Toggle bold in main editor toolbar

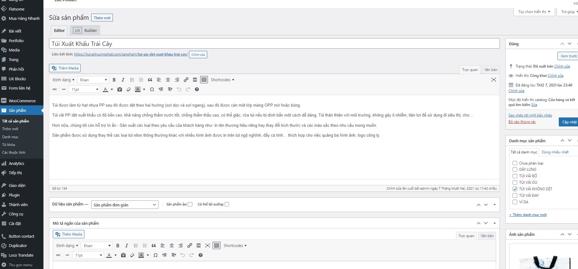click(x=114, y=80)
